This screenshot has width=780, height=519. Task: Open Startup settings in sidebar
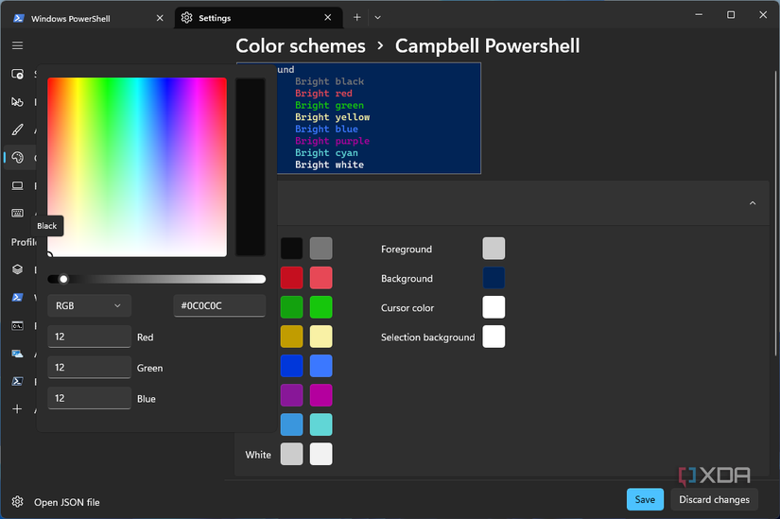(x=17, y=74)
